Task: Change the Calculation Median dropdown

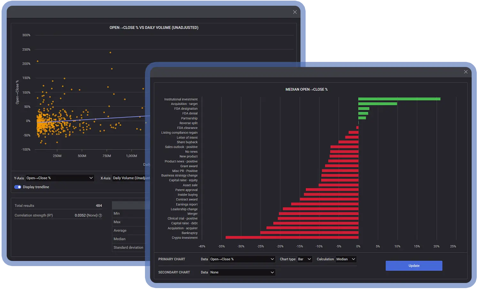Action: 346,259
